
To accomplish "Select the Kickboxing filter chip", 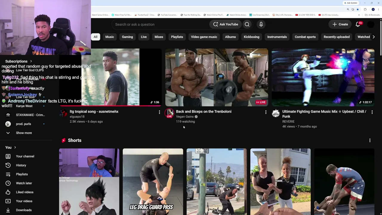I will coord(252,37).
